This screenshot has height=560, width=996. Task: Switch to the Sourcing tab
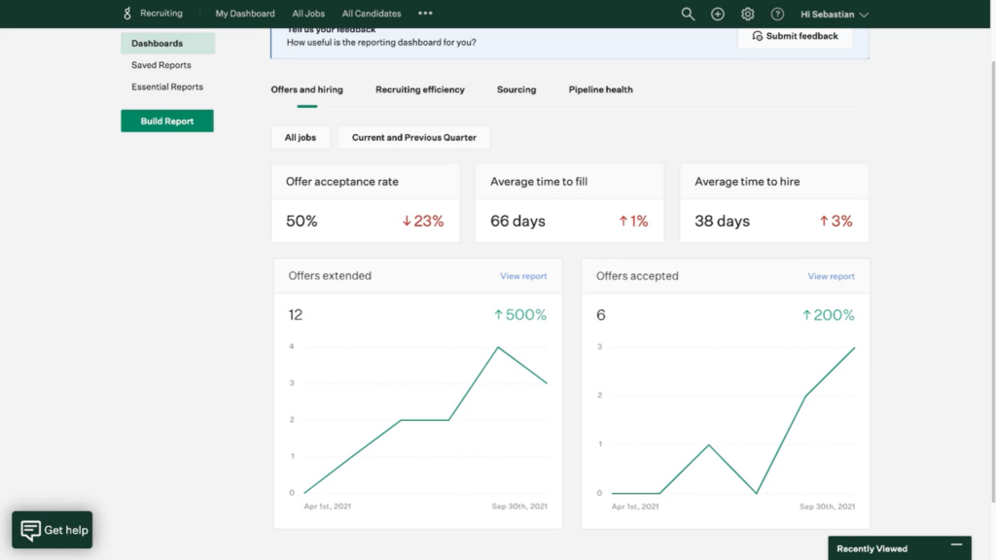516,89
